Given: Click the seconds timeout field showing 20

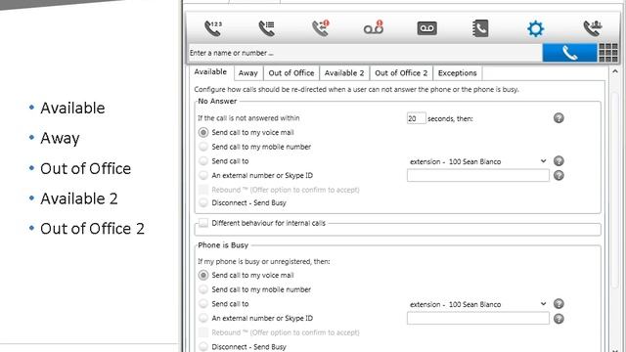Looking at the screenshot, I should pyautogui.click(x=416, y=118).
